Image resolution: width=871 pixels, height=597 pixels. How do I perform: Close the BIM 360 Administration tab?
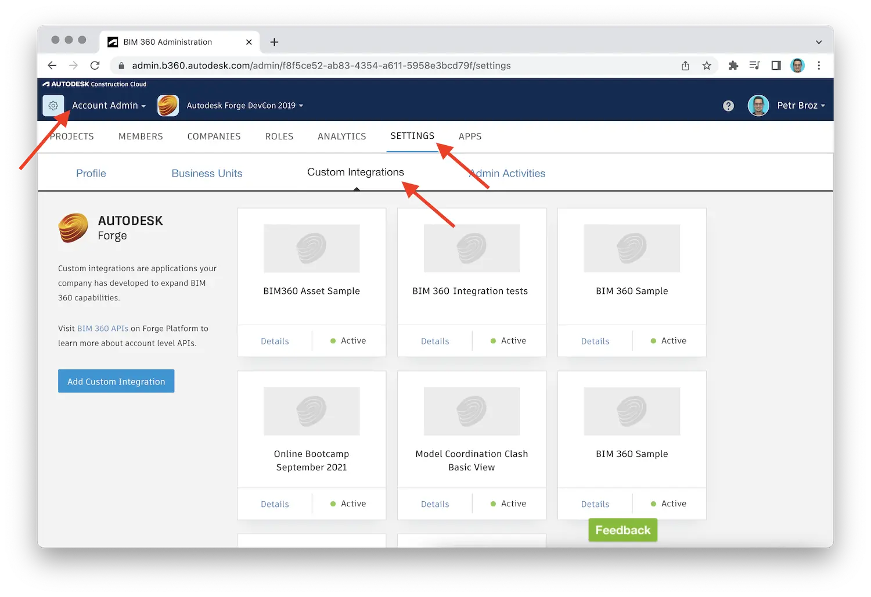click(249, 42)
